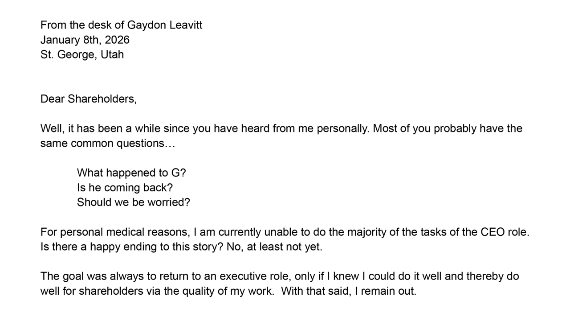570x321 pixels.
Task: Click the "From the desk of Gaydon Leavitt" line
Action: click(x=121, y=25)
